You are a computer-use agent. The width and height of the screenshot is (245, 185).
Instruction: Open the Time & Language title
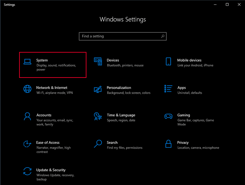click(x=121, y=115)
